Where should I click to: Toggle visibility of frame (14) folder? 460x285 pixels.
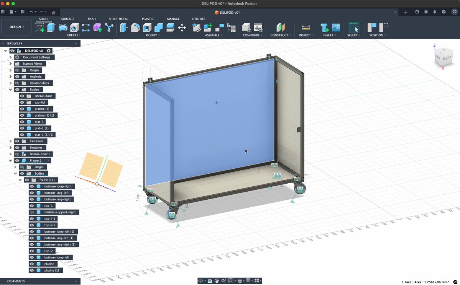coord(27,180)
